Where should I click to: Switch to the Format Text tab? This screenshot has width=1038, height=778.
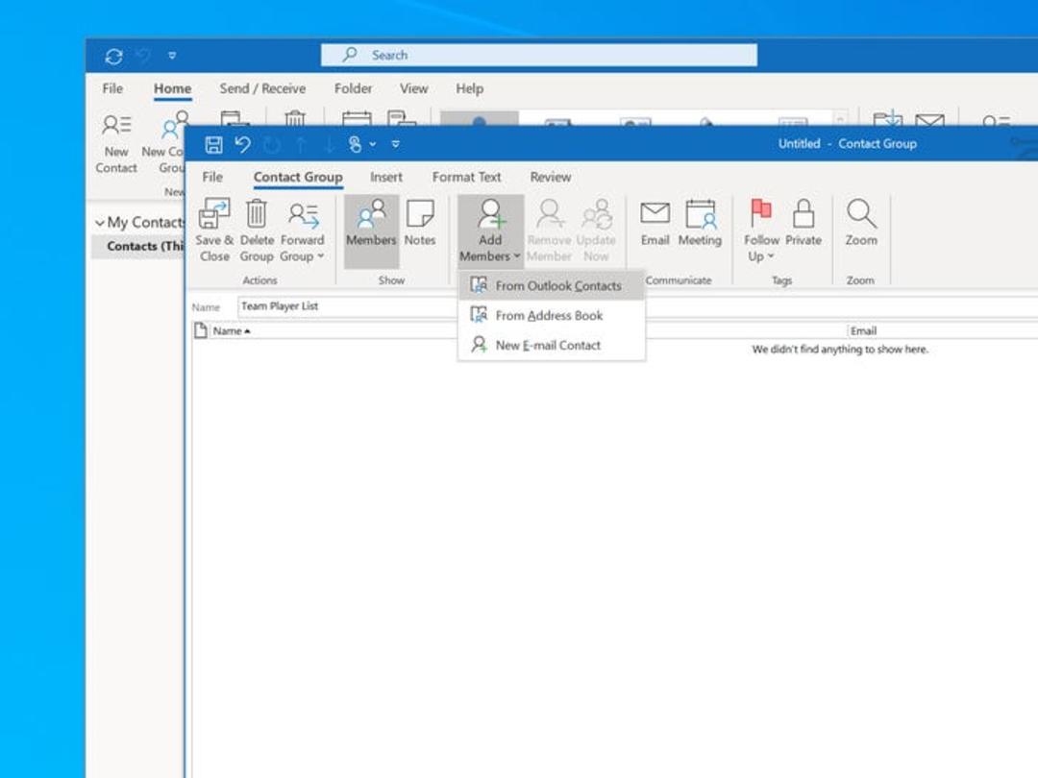click(x=467, y=178)
